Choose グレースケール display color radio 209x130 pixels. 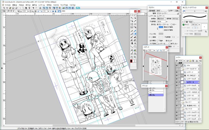point(158,24)
